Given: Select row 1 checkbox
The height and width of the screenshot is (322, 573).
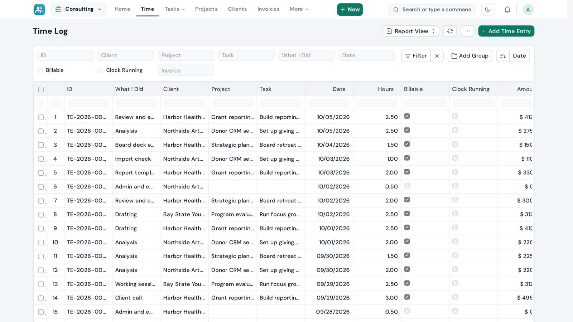Looking at the screenshot, I should point(41,117).
